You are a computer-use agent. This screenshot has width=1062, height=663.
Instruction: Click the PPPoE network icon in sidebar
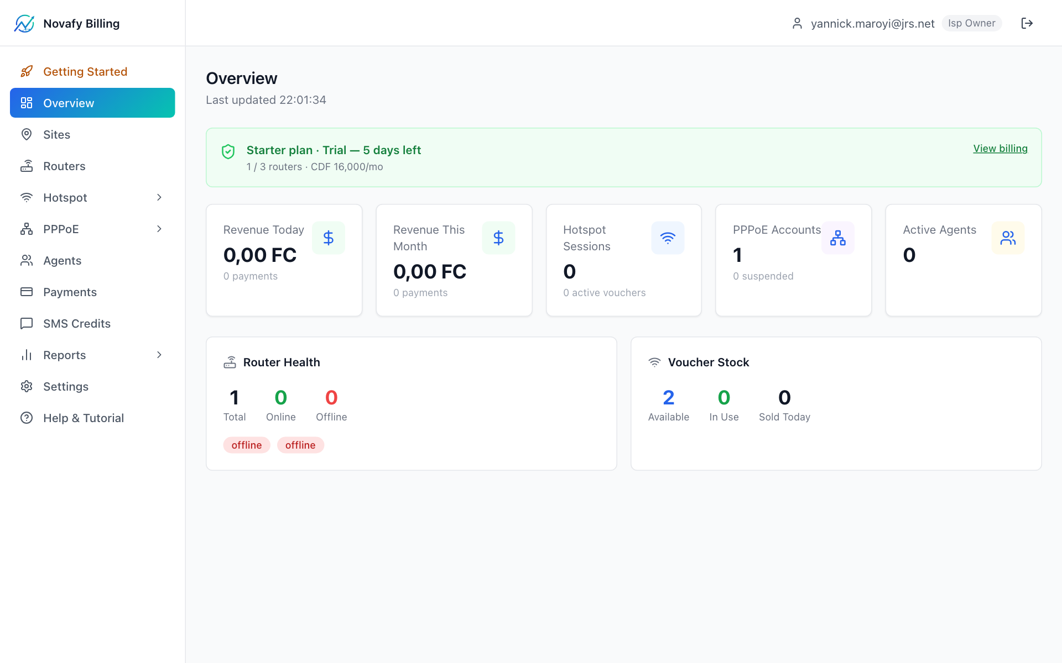pos(27,229)
